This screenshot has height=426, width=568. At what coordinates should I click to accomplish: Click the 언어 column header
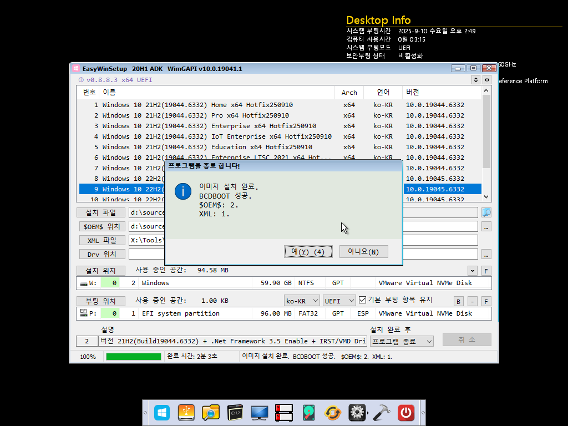tap(383, 93)
